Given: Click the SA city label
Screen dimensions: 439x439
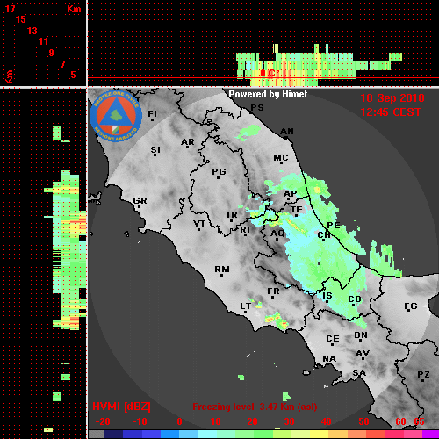Looking at the screenshot, I should (x=359, y=373).
